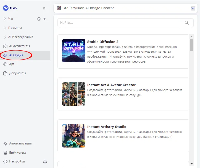Open Документы in sidebar
The width and height of the screenshot is (200, 168).
(17, 73)
